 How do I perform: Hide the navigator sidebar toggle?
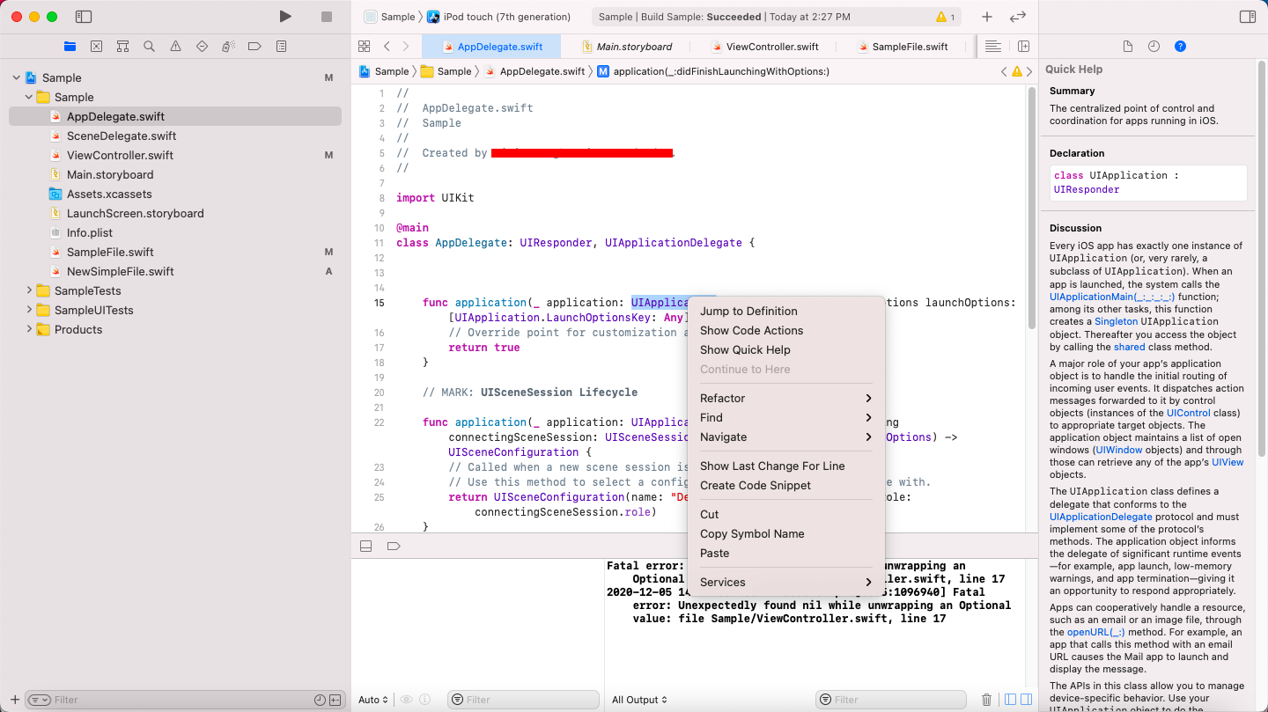point(84,17)
